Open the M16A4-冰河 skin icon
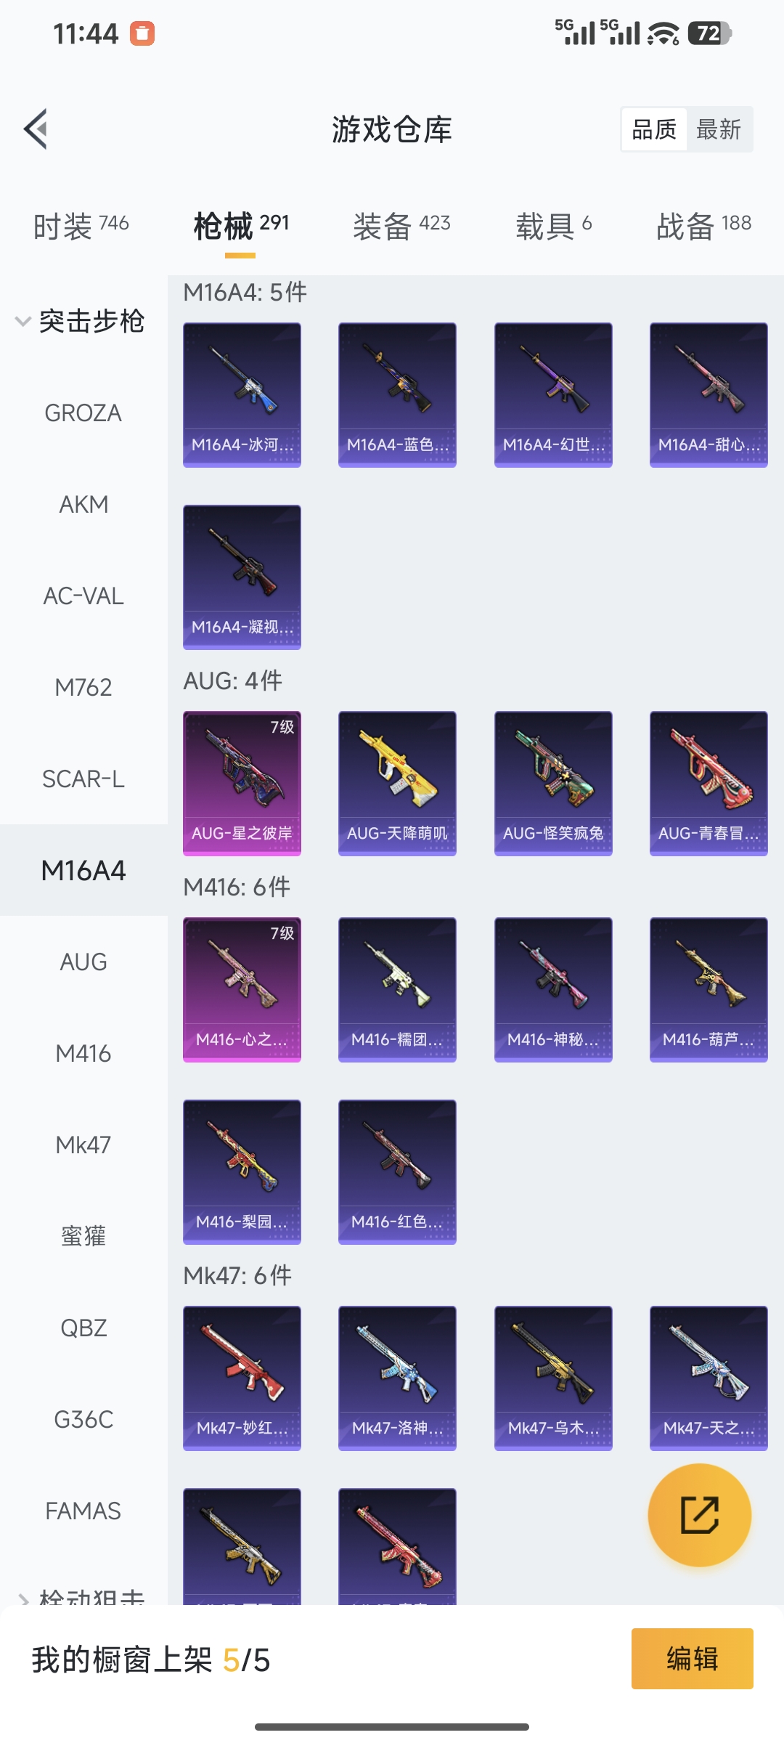This screenshot has height=1743, width=784. pyautogui.click(x=242, y=394)
